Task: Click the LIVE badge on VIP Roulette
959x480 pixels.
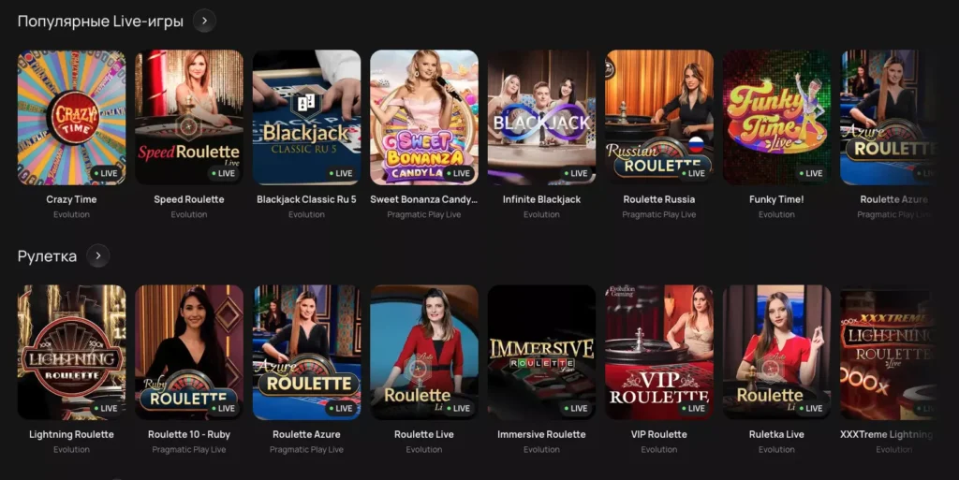Action: click(694, 409)
